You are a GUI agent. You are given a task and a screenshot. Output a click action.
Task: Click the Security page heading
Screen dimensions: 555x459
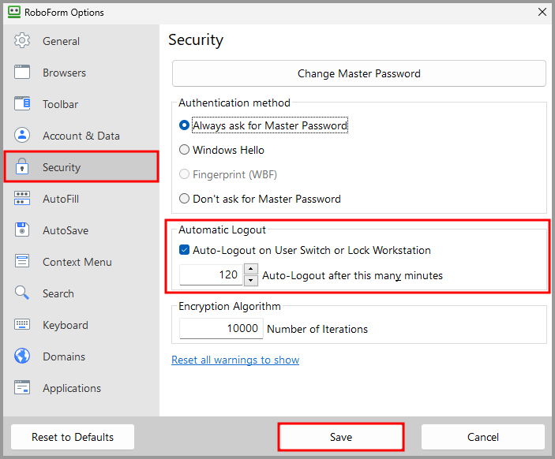196,39
